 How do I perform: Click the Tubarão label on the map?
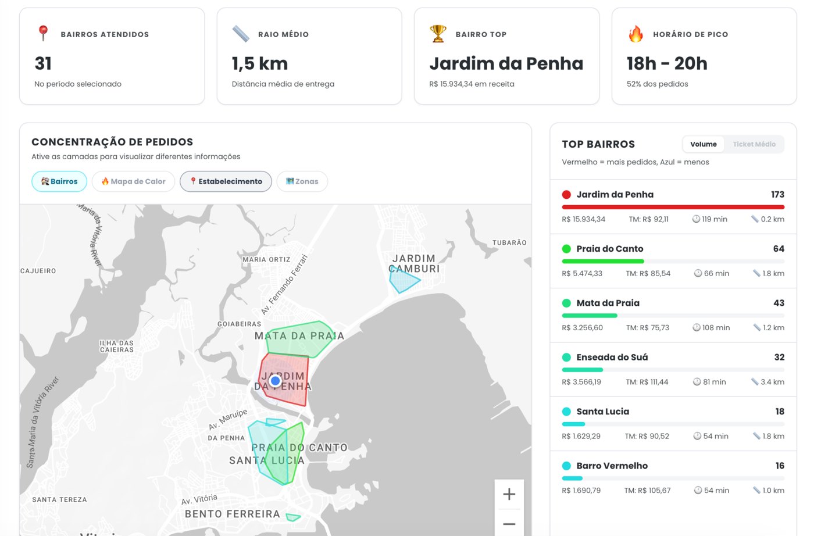point(509,242)
